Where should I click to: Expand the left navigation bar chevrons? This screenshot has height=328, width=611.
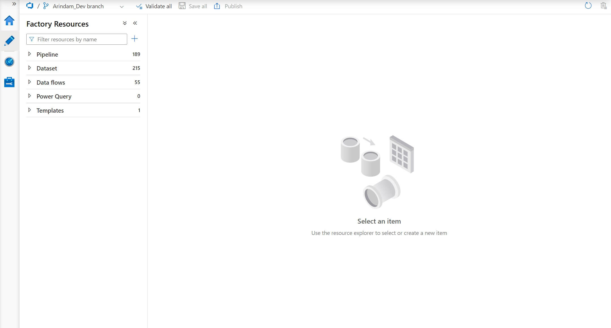coord(14,4)
